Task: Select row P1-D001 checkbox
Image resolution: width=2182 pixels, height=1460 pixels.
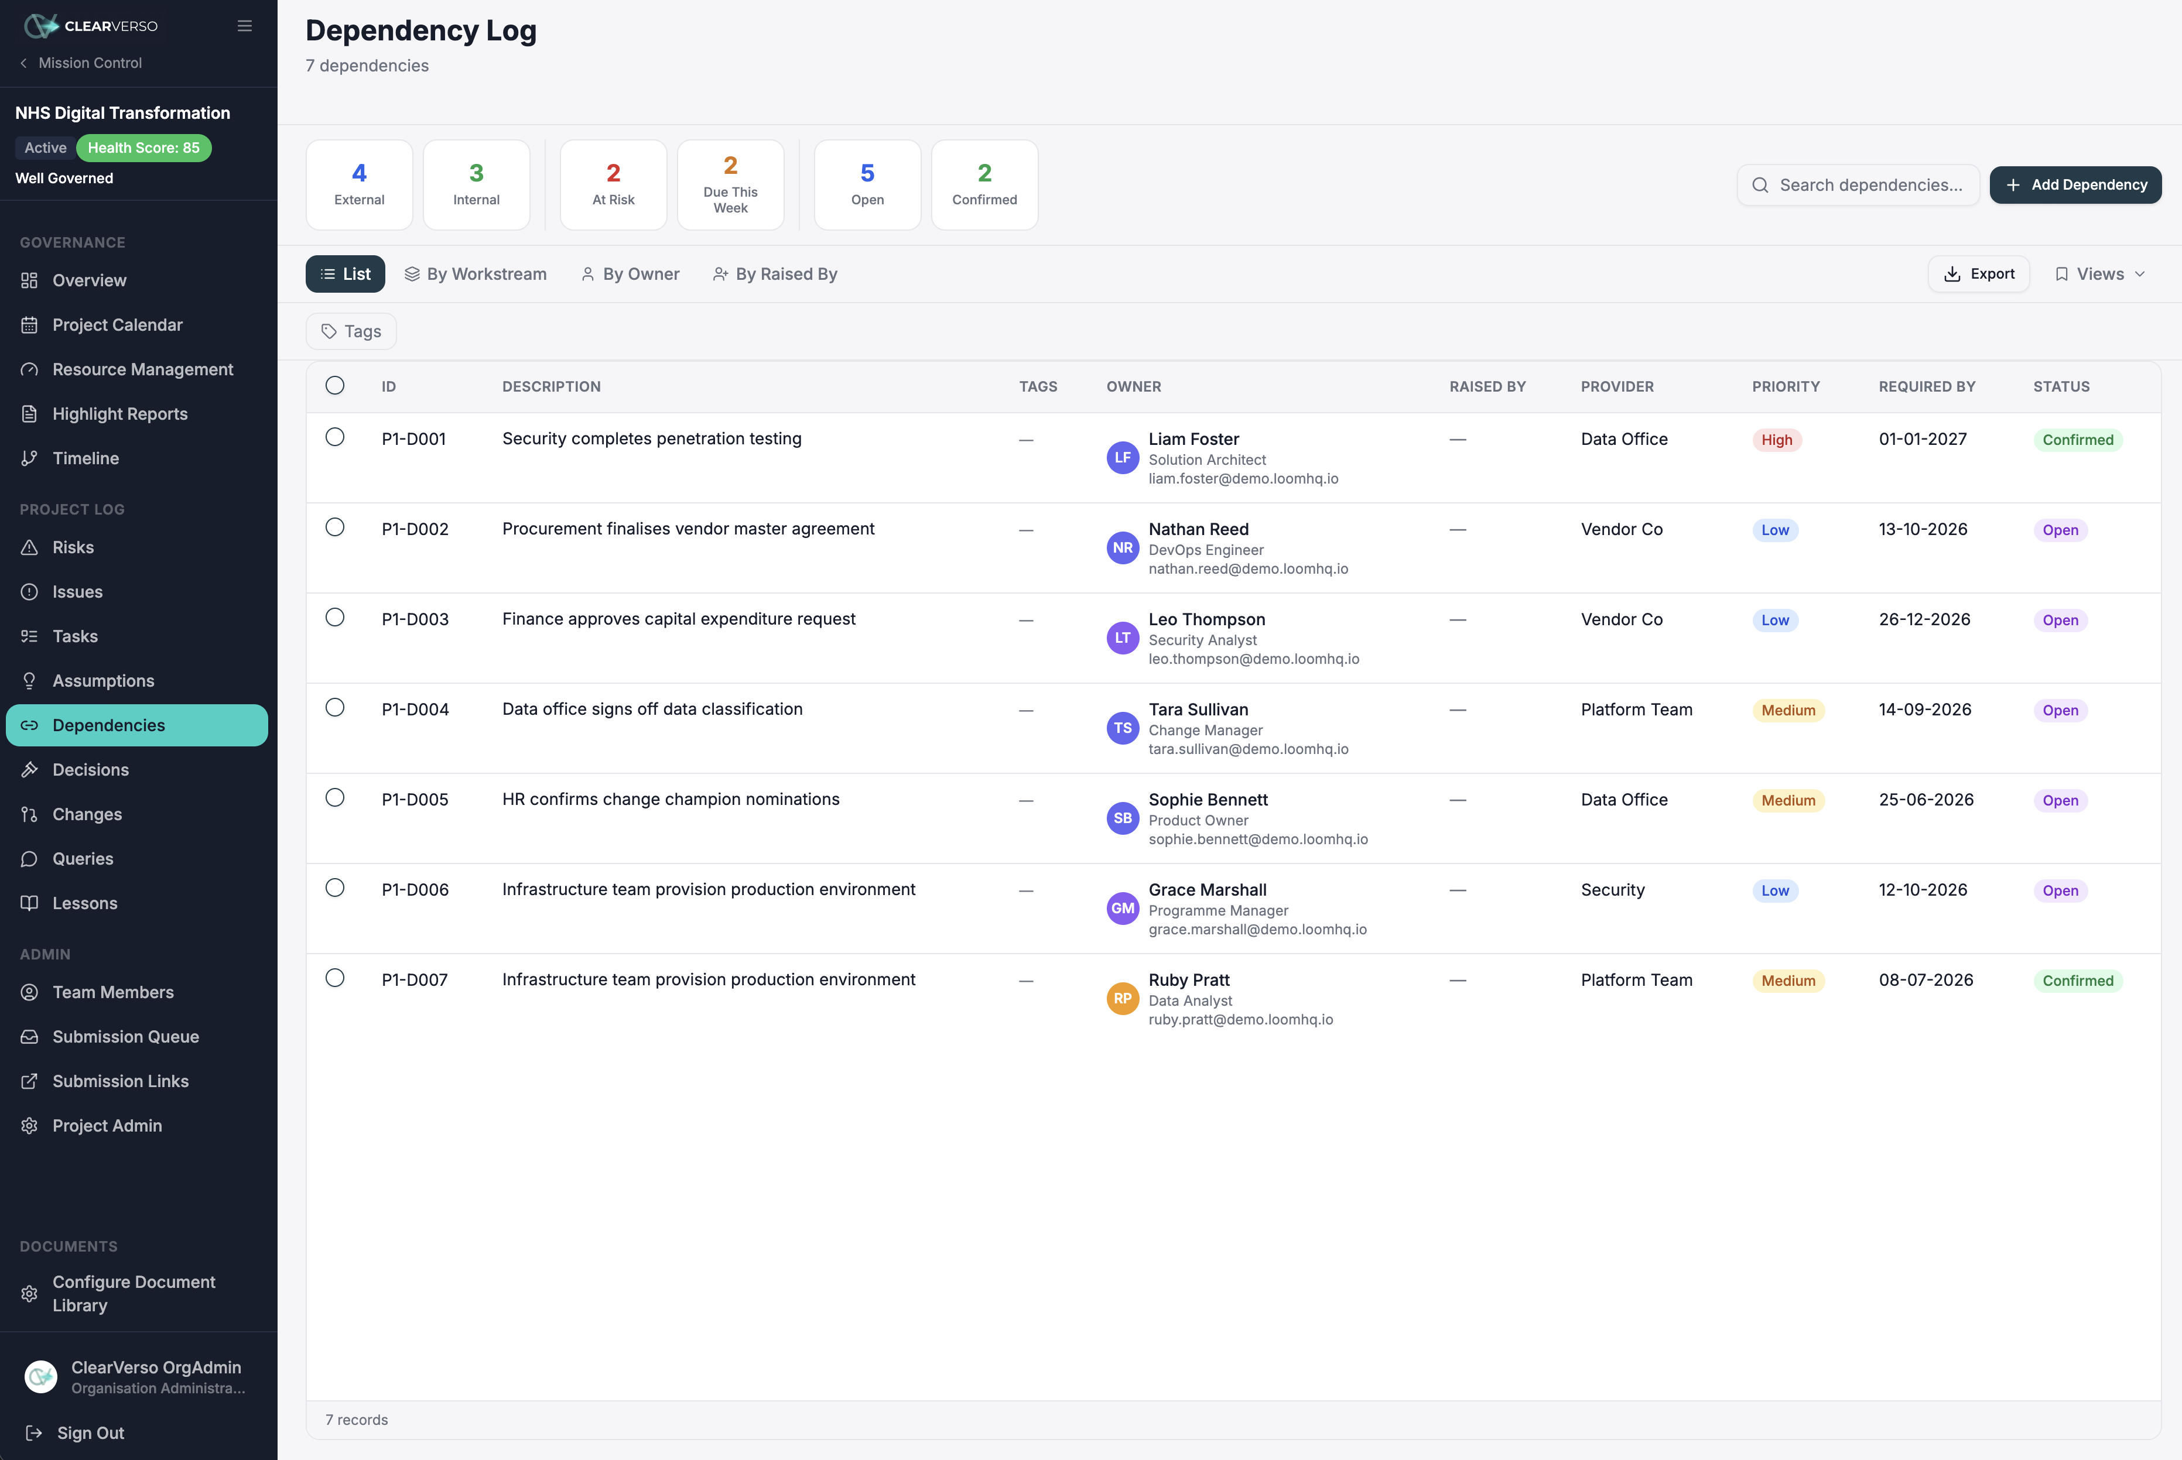Action: click(335, 438)
